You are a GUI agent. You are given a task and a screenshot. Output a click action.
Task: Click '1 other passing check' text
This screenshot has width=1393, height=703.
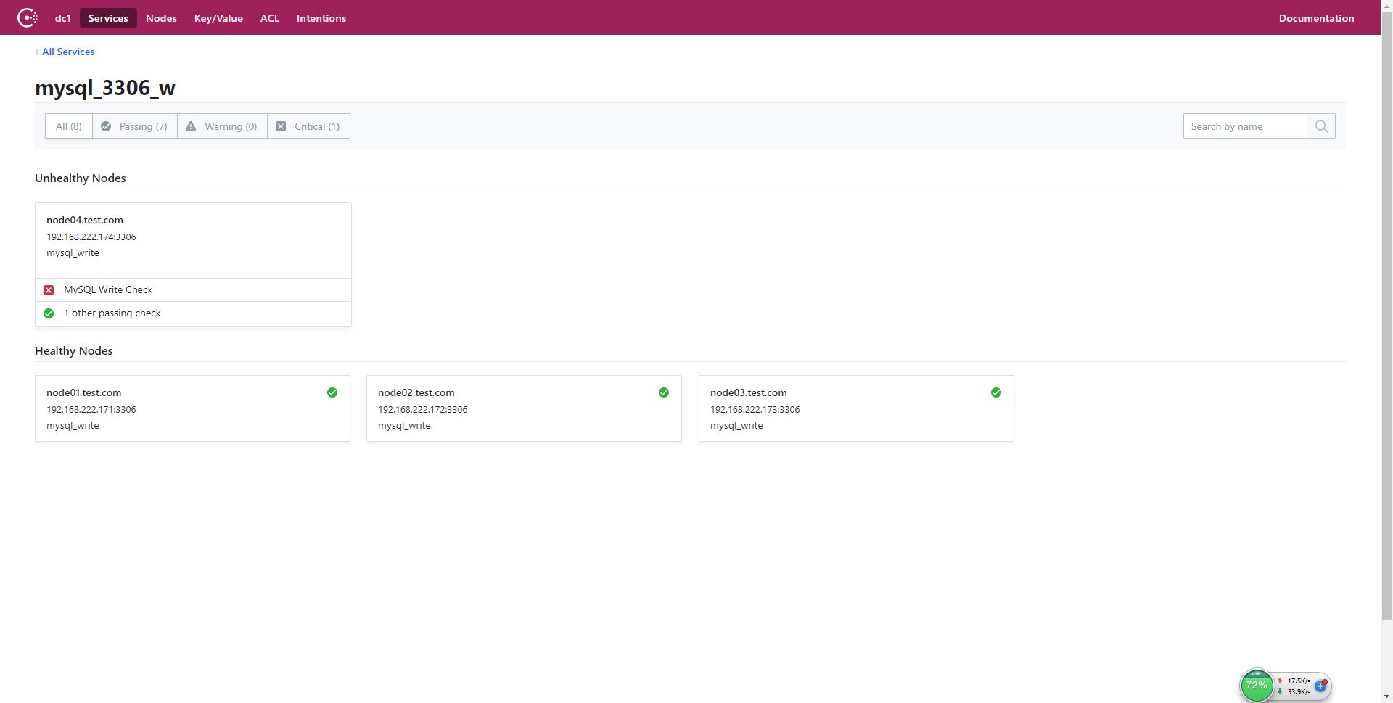112,313
